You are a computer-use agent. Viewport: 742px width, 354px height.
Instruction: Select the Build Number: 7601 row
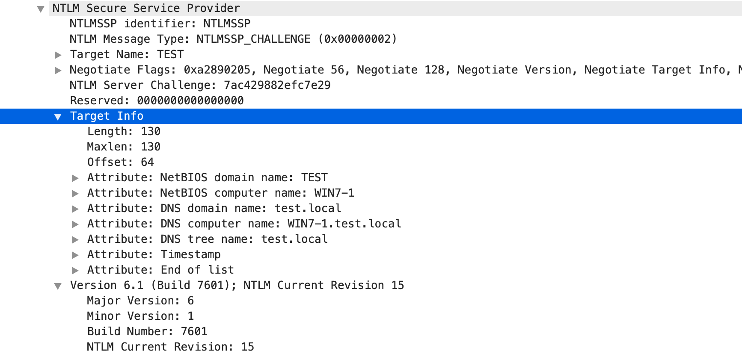point(147,331)
